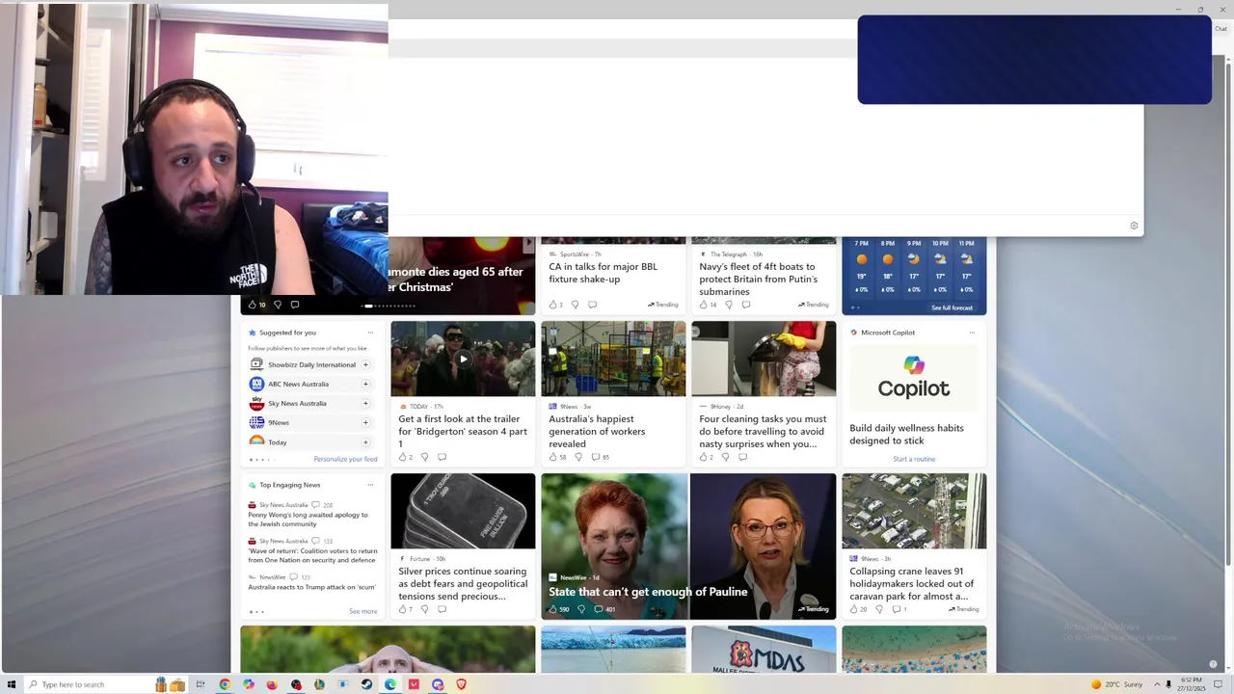Open the Copilot logo card

pos(914,378)
